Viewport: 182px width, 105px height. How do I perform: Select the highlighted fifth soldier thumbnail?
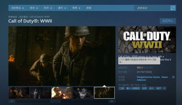coord(104,93)
